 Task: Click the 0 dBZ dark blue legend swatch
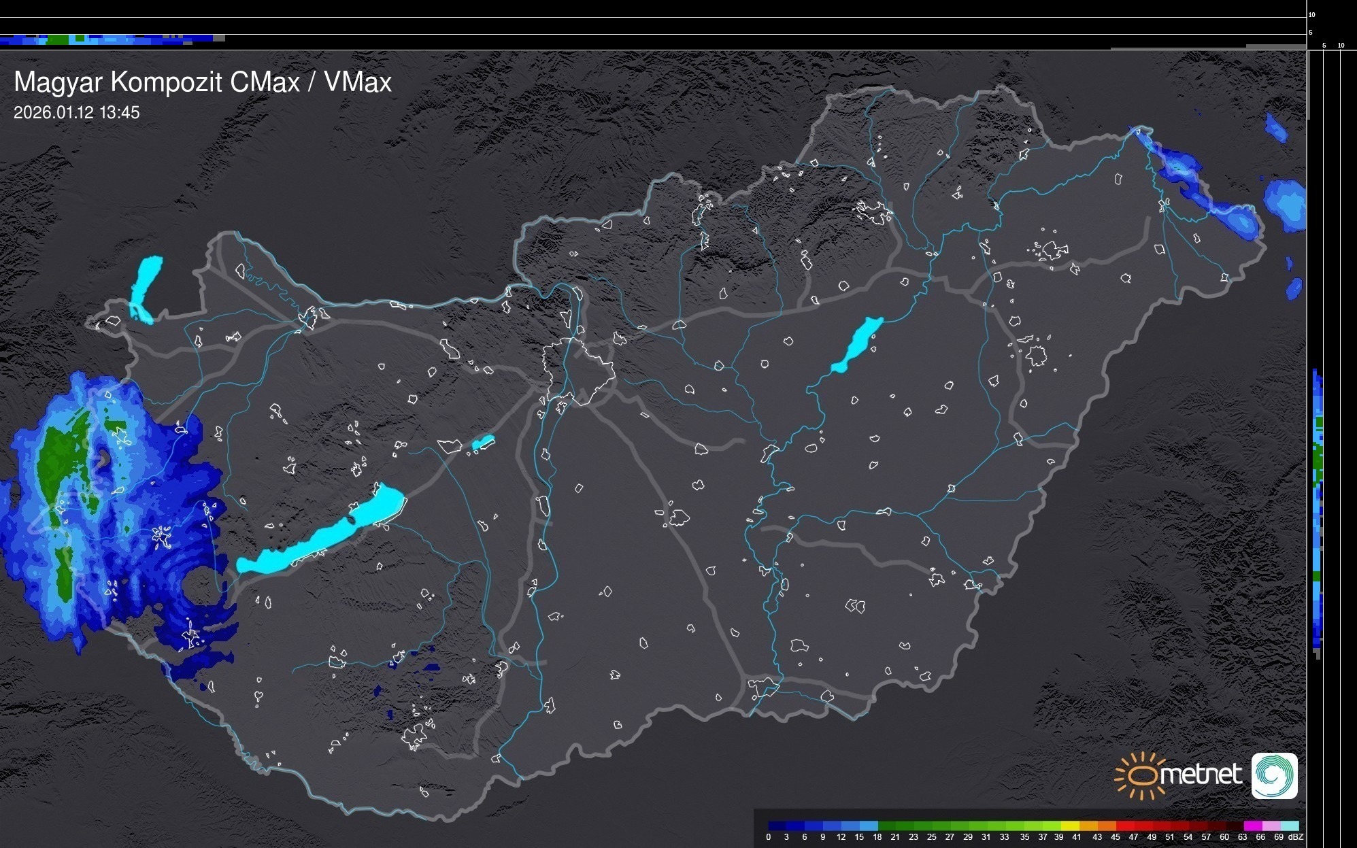pos(775,826)
